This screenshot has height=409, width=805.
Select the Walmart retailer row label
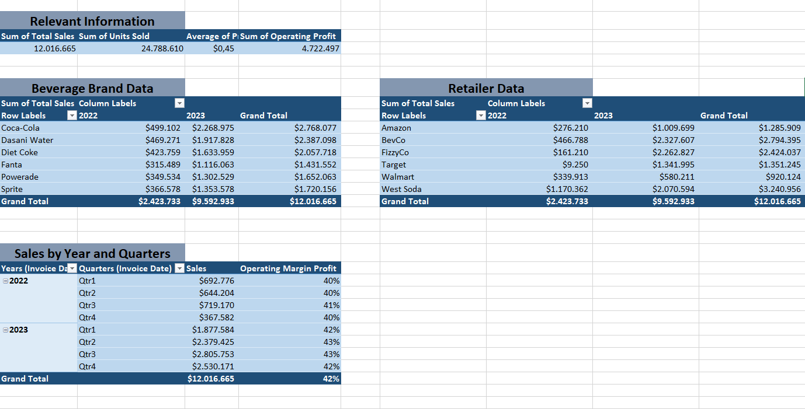coord(433,177)
